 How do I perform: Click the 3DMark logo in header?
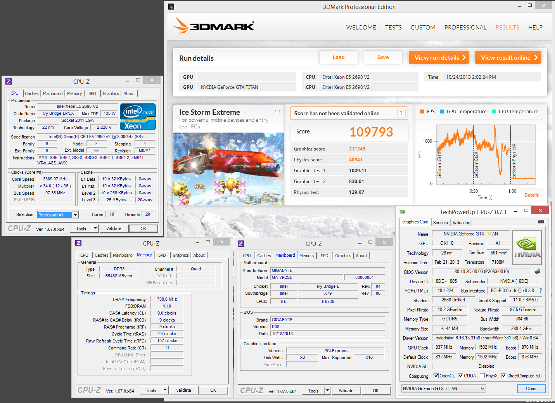(x=214, y=26)
